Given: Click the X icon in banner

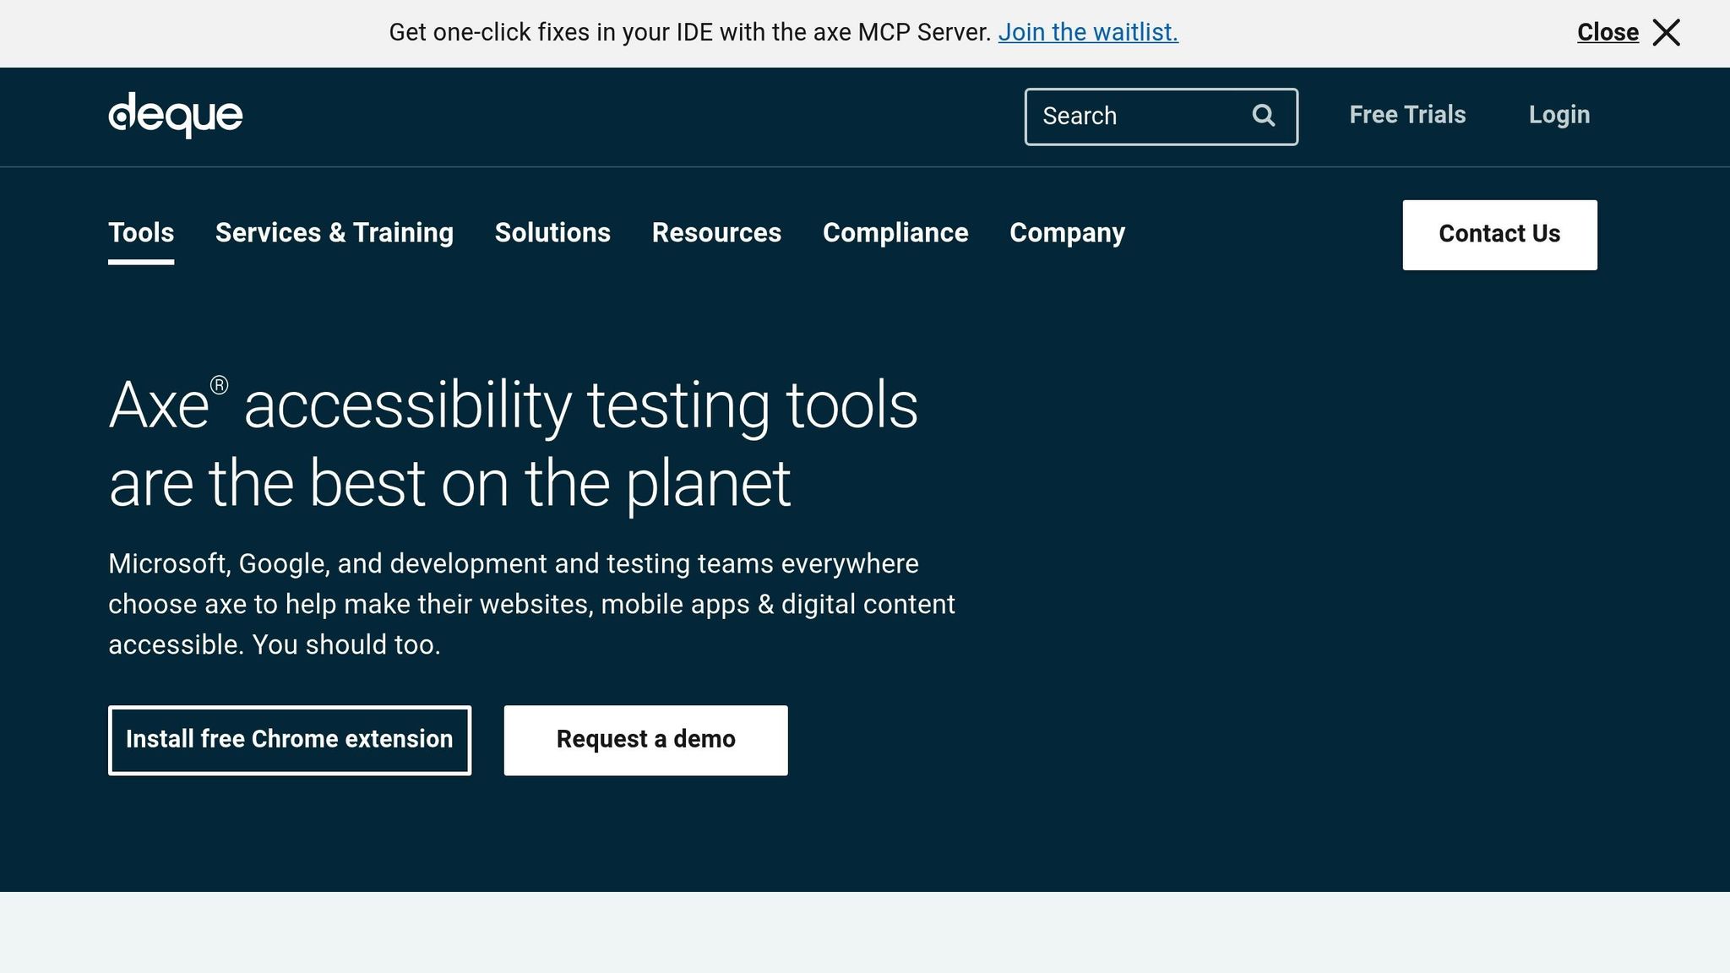Looking at the screenshot, I should tap(1666, 33).
